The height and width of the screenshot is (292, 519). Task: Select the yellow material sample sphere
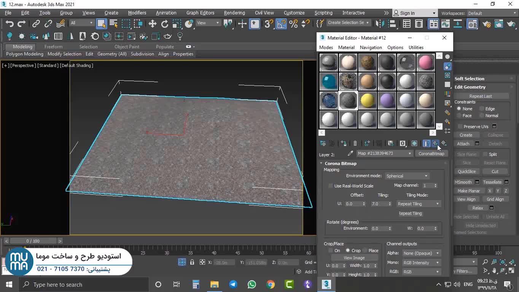pyautogui.click(x=368, y=101)
